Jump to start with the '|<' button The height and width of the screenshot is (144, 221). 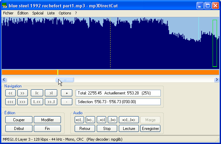[37, 93]
